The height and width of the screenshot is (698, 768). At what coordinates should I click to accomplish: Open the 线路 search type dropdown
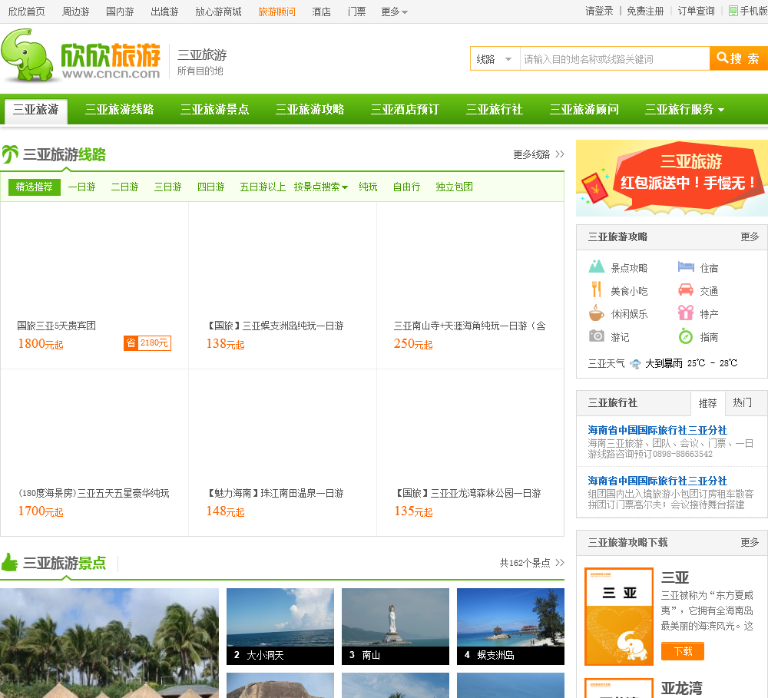point(495,59)
